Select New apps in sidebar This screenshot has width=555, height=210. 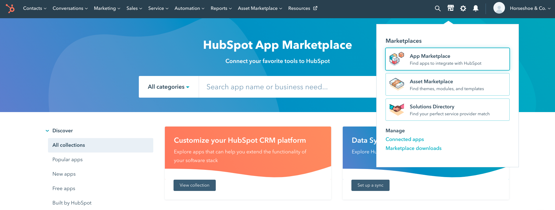(x=64, y=174)
